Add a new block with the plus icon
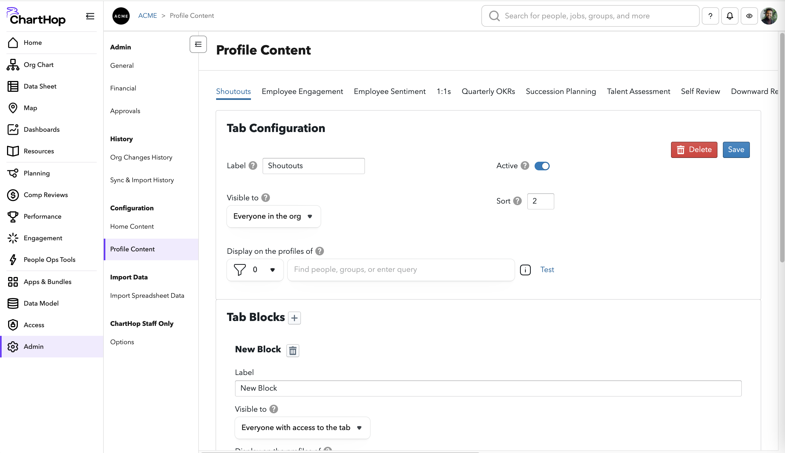This screenshot has height=453, width=785. 294,318
